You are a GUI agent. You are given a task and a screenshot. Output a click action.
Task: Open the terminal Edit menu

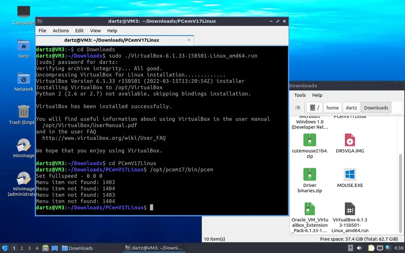[79, 31]
